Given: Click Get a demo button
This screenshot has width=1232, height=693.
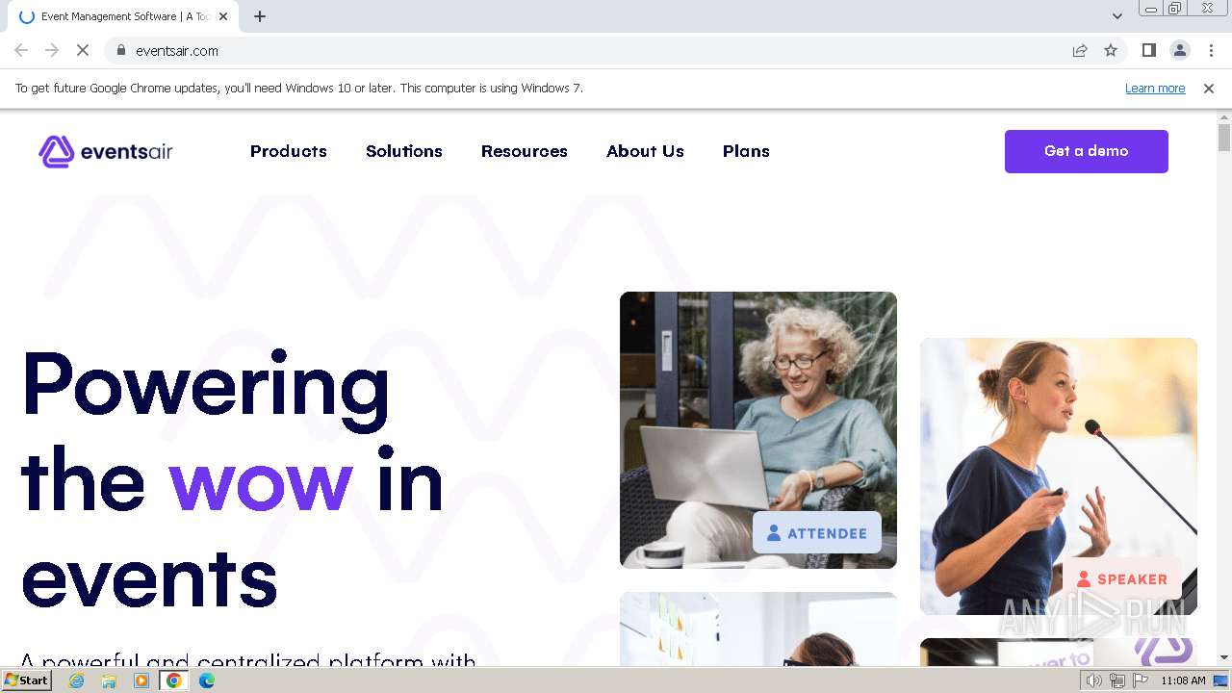Looking at the screenshot, I should 1087,151.
